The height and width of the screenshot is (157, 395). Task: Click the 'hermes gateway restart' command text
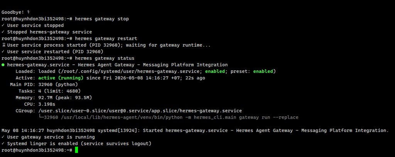(x=106, y=39)
